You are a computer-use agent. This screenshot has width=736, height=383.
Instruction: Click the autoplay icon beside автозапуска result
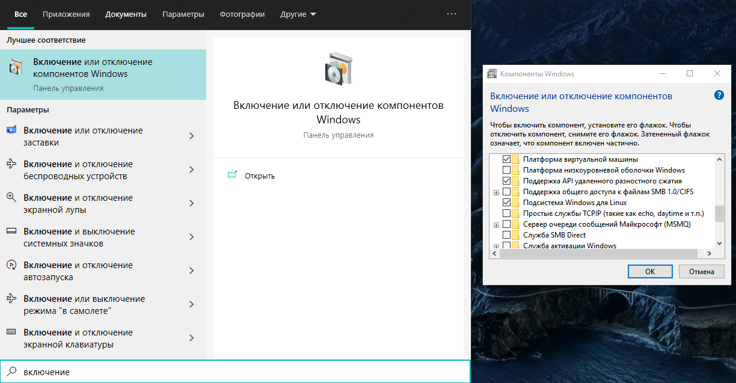(x=11, y=265)
